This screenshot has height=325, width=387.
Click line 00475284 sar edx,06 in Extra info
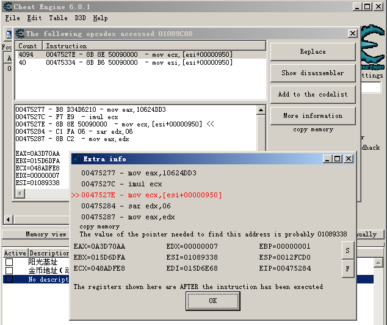pyautogui.click(x=126, y=206)
